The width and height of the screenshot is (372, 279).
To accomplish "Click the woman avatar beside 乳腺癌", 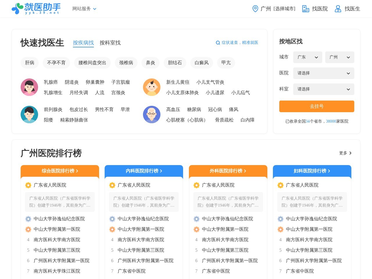I will point(29,87).
